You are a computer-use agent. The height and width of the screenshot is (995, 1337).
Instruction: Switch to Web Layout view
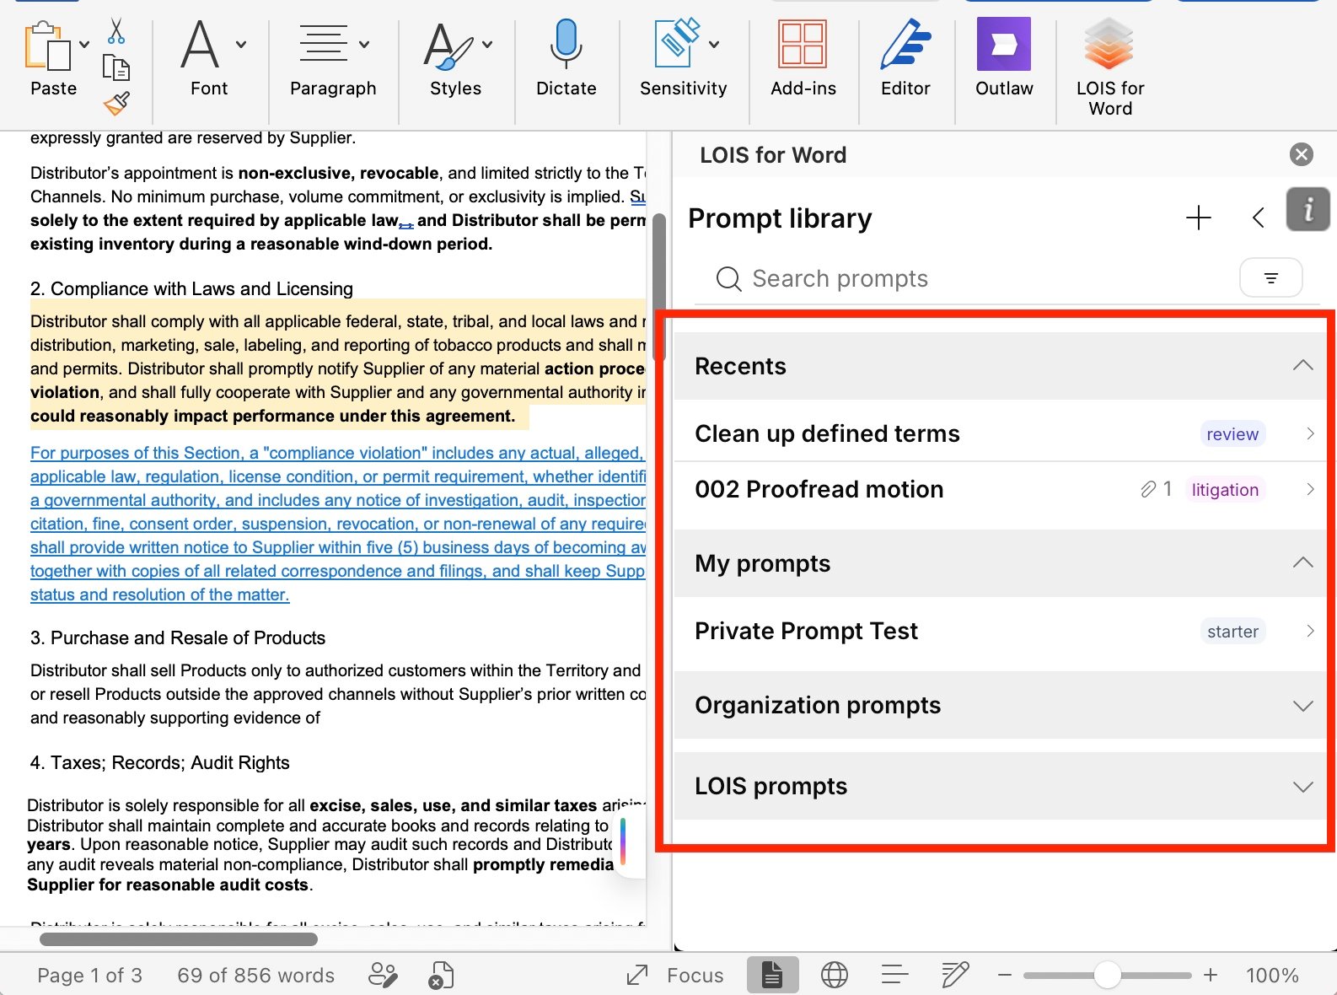click(x=835, y=976)
